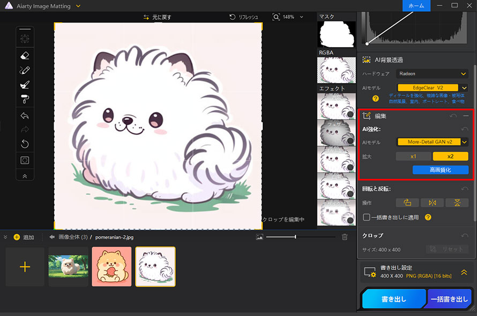Click the reset rotate-back icon in the toolbar
This screenshot has width=477, height=316.
tap(25, 144)
